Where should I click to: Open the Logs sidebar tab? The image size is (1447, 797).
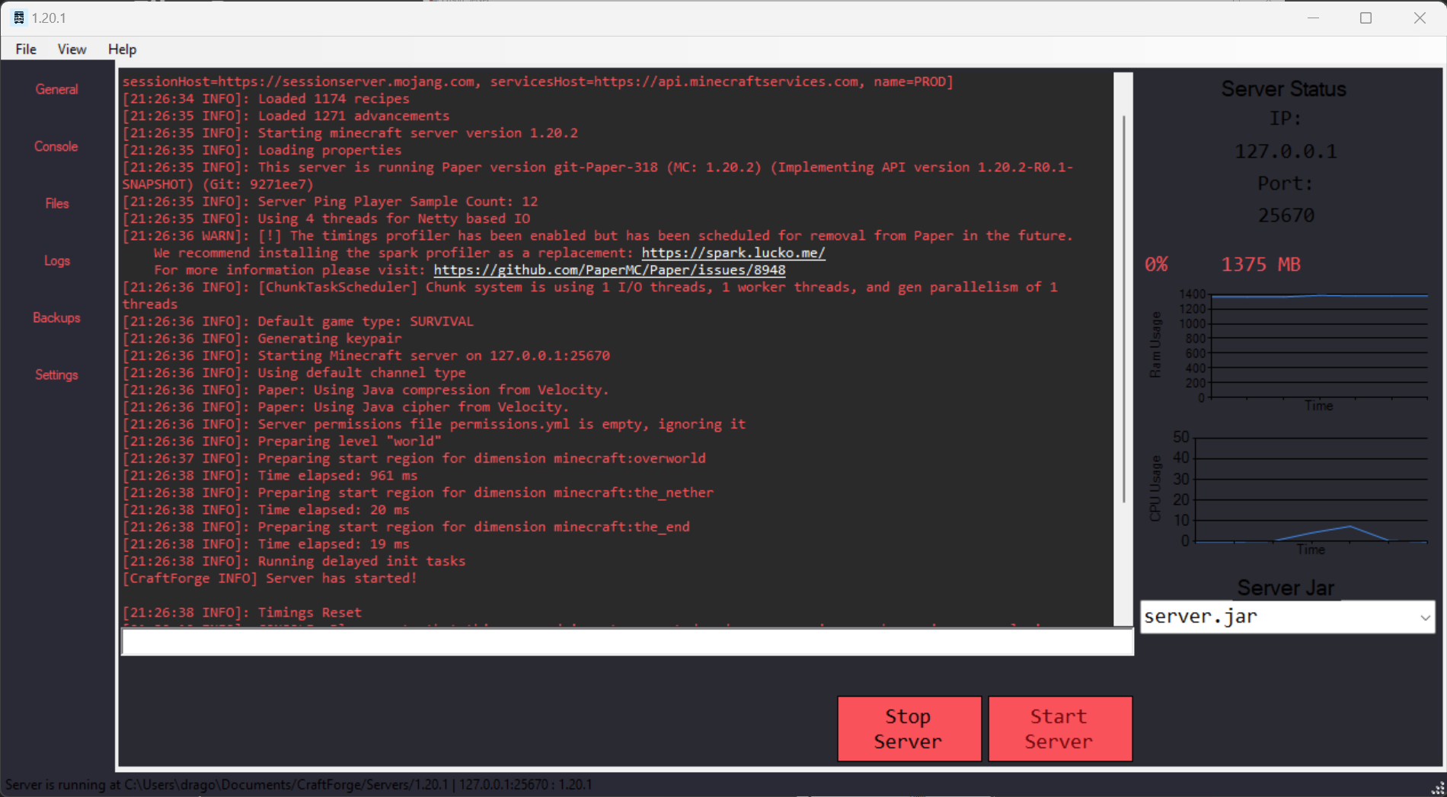[56, 260]
